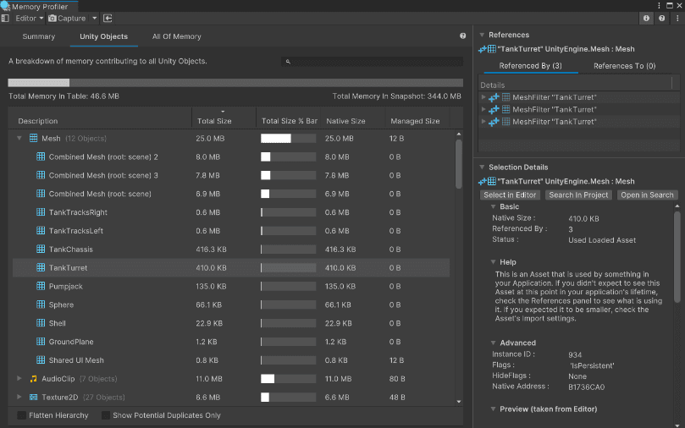
Task: Click Sphere mesh icon
Action: click(41, 305)
